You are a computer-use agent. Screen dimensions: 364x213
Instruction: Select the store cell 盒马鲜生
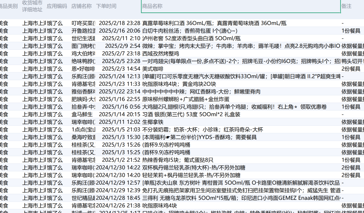82,115
